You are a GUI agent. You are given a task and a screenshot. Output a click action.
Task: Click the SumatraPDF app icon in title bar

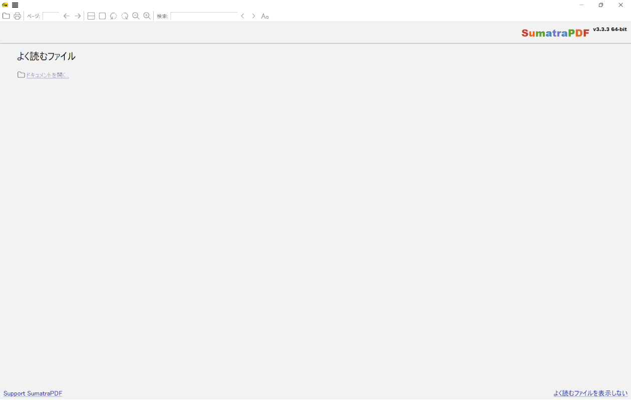click(5, 5)
